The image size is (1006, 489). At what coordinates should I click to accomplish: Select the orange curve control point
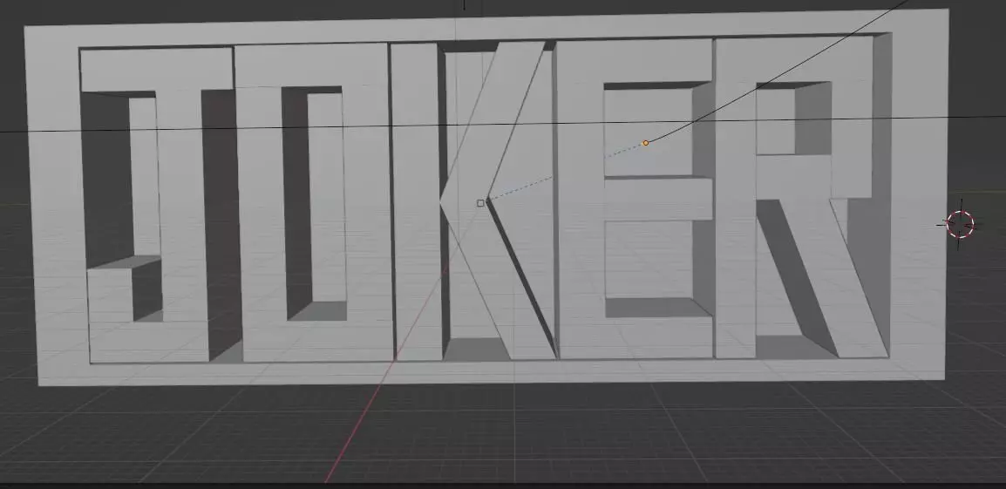point(645,143)
